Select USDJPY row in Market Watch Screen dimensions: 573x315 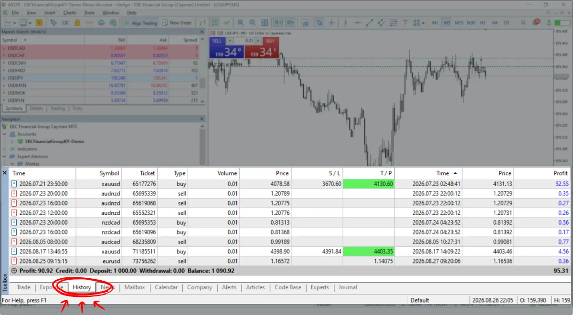100,78
